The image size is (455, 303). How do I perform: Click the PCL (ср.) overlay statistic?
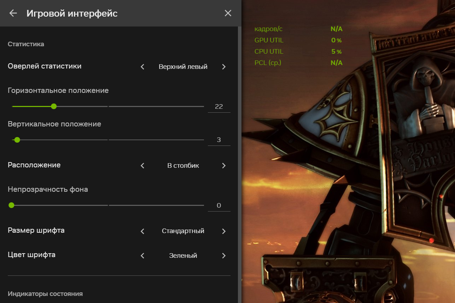tap(268, 63)
